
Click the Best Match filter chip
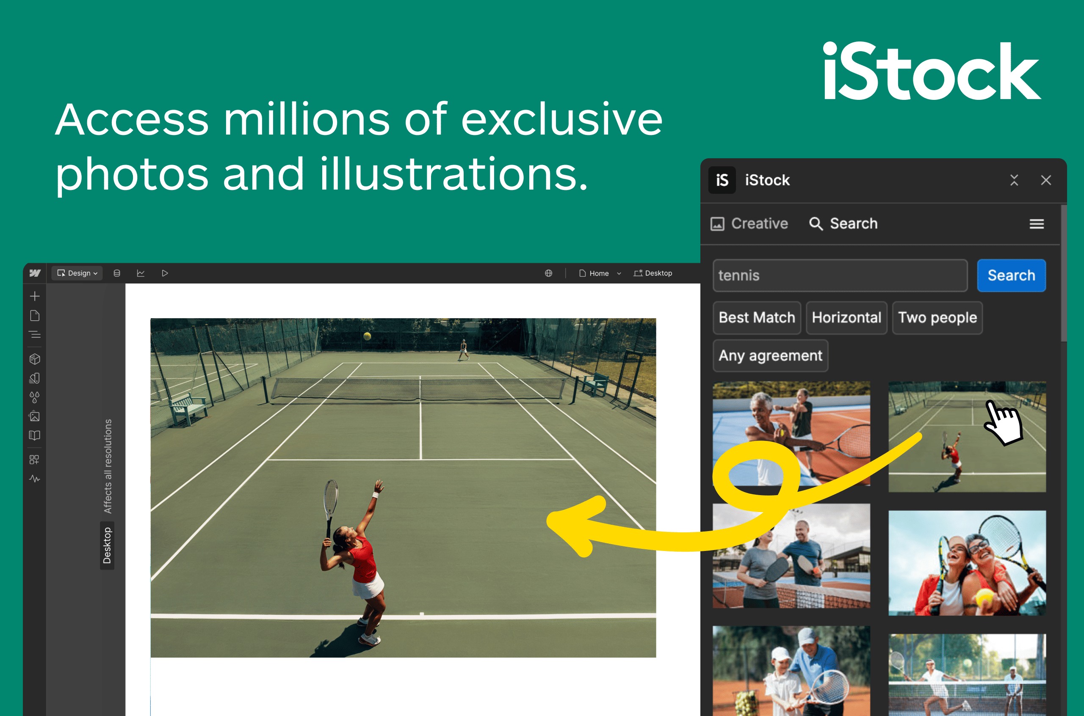[756, 318]
